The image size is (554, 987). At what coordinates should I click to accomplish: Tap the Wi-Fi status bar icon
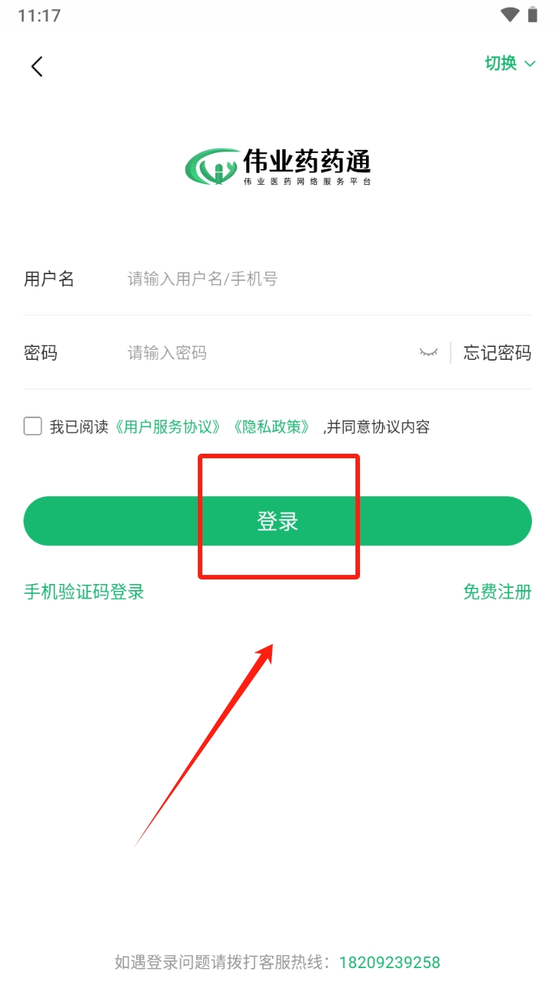pyautogui.click(x=509, y=14)
